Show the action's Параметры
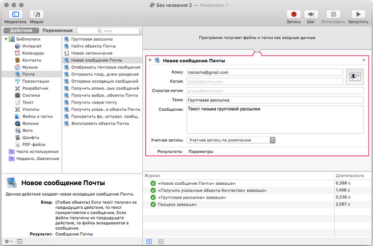 coord(201,151)
